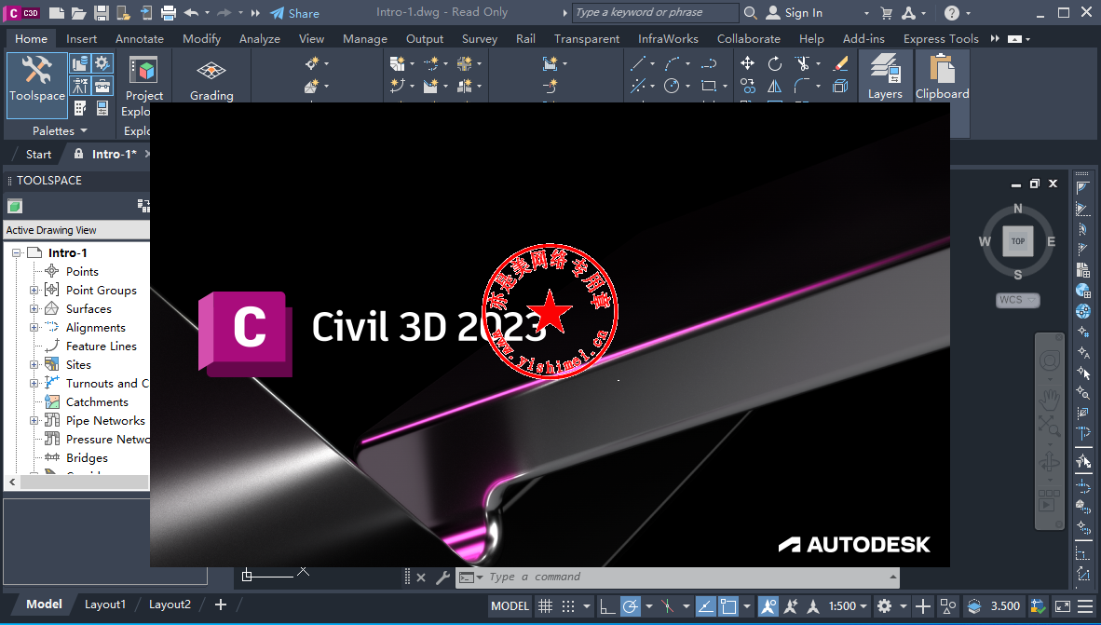Click the Plot printer icon
This screenshot has height=625, width=1101.
[x=169, y=13]
